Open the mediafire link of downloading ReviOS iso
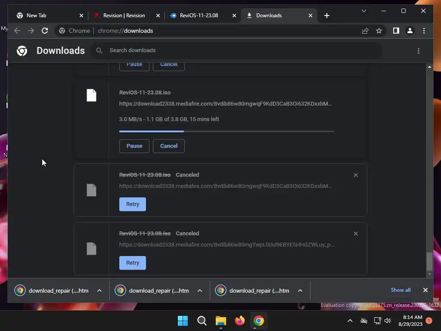This screenshot has height=331, width=441. click(225, 103)
